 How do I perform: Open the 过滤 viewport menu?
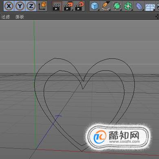6,17
